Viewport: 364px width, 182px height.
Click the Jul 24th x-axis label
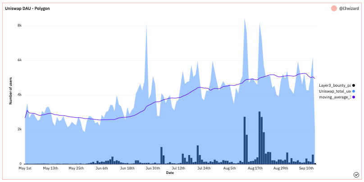[x=204, y=169]
